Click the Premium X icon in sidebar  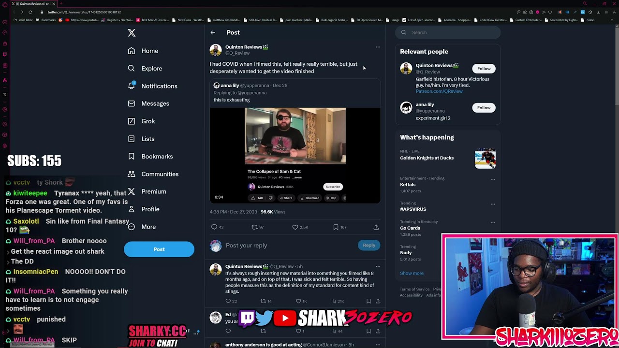tap(131, 191)
